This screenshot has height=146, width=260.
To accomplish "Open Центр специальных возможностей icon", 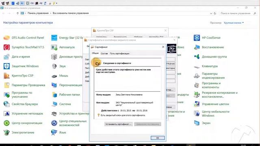I will (x=54, y=123).
